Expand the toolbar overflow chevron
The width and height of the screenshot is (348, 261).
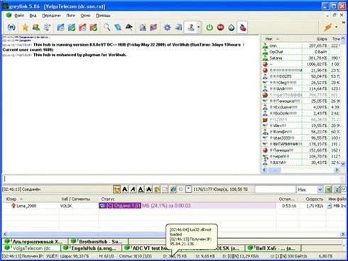click(343, 23)
